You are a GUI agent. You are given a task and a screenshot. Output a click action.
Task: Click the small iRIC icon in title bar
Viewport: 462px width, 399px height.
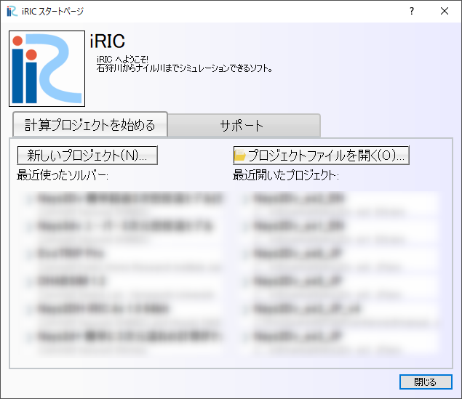click(x=12, y=11)
